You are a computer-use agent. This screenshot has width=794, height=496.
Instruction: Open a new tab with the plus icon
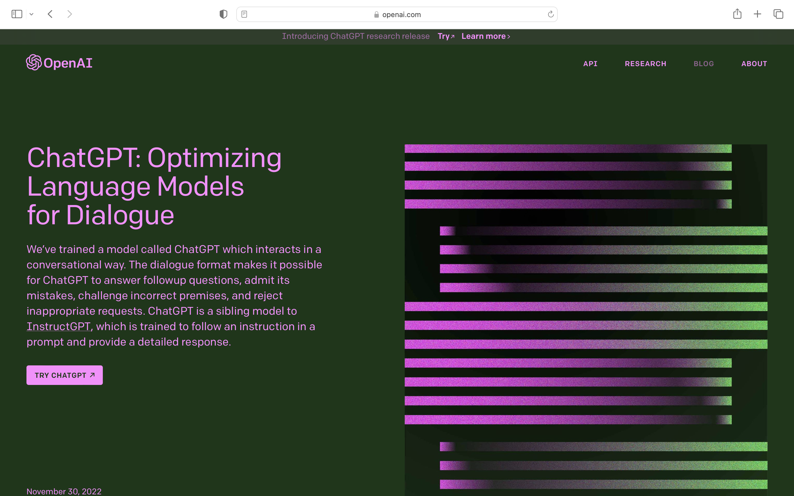pos(757,14)
